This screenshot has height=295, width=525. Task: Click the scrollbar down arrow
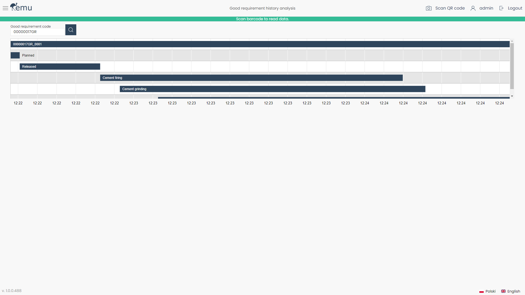(x=512, y=96)
